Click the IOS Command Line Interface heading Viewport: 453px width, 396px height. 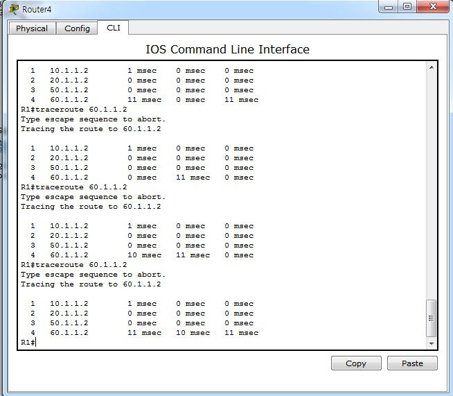tap(227, 49)
